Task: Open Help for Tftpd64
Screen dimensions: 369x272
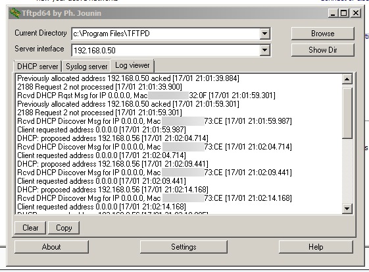Action: click(316, 247)
